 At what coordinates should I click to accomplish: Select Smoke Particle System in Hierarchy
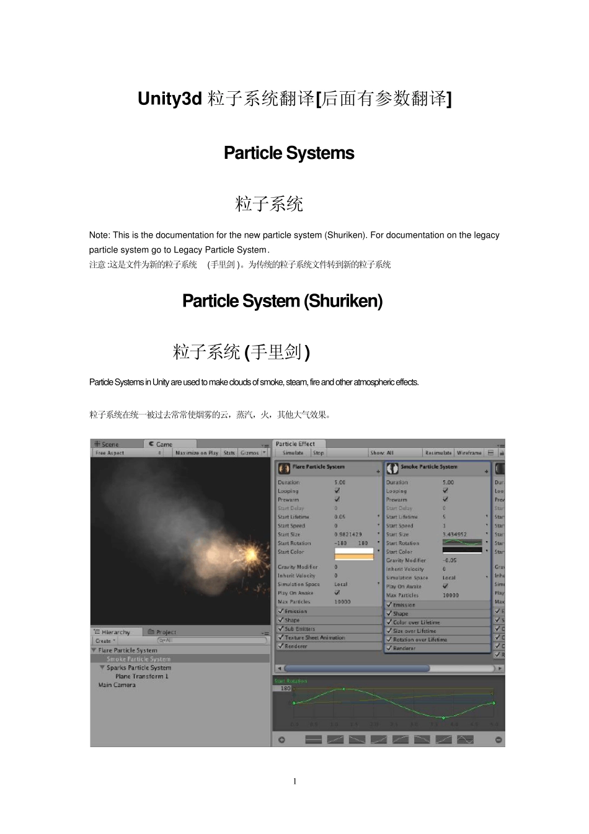pyautogui.click(x=180, y=659)
